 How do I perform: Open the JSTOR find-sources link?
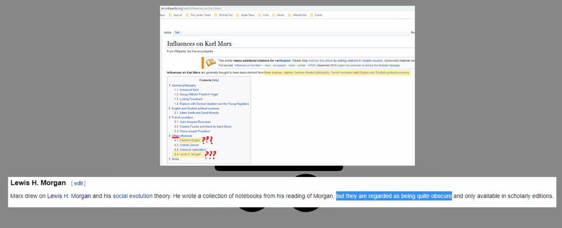pos(312,66)
